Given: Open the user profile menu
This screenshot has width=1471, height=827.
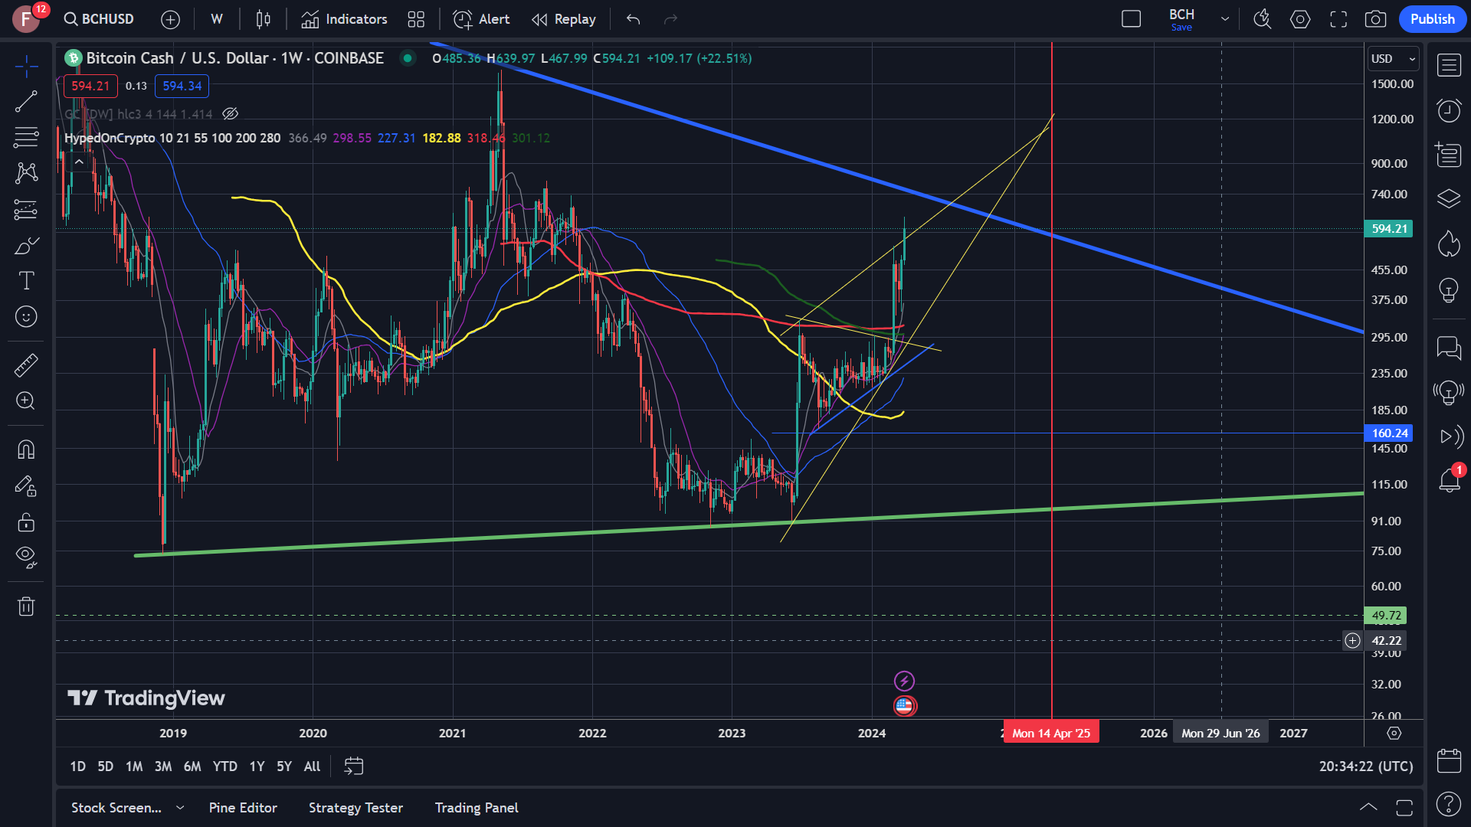Looking at the screenshot, I should 26,19.
